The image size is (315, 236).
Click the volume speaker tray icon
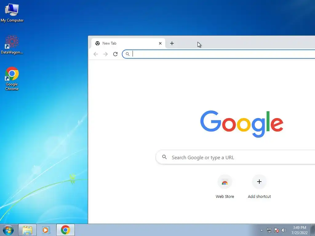click(x=284, y=230)
